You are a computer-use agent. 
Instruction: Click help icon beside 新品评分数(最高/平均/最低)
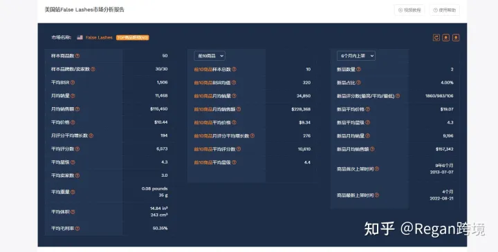pyautogui.click(x=398, y=96)
